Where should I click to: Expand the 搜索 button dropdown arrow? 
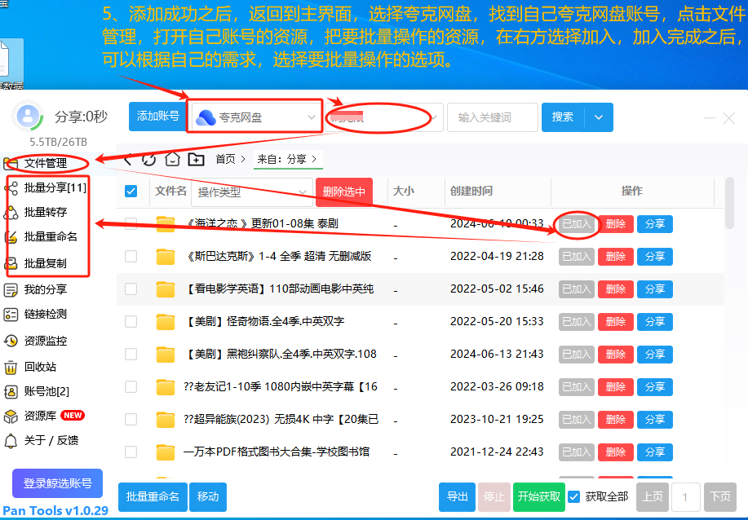click(x=599, y=117)
